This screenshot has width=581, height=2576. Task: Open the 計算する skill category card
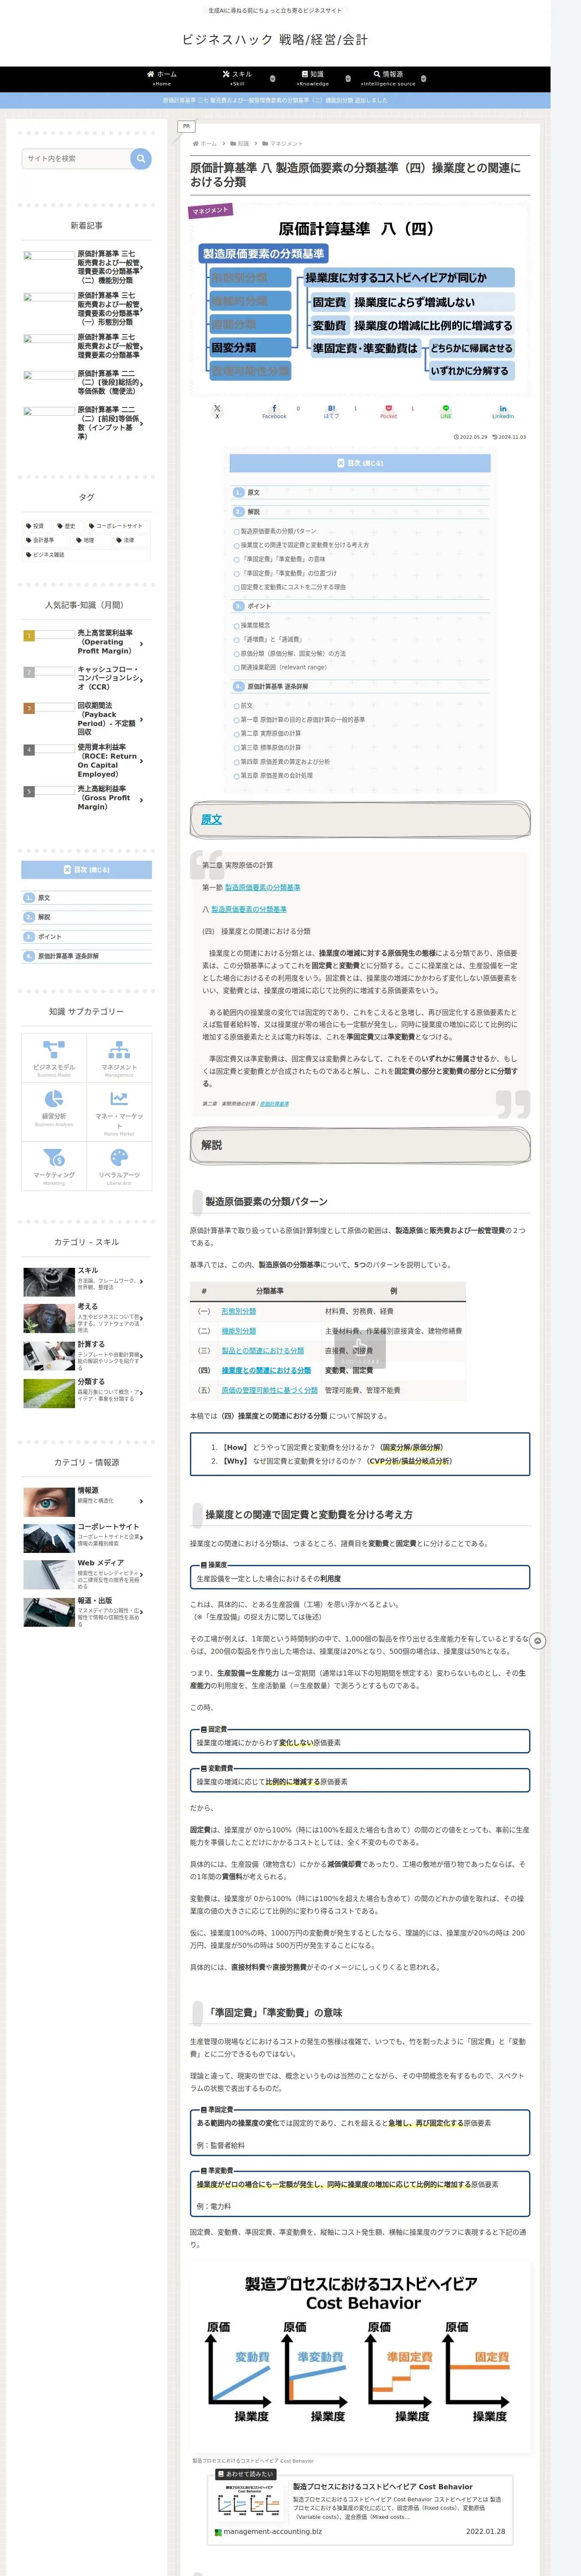87,1356
